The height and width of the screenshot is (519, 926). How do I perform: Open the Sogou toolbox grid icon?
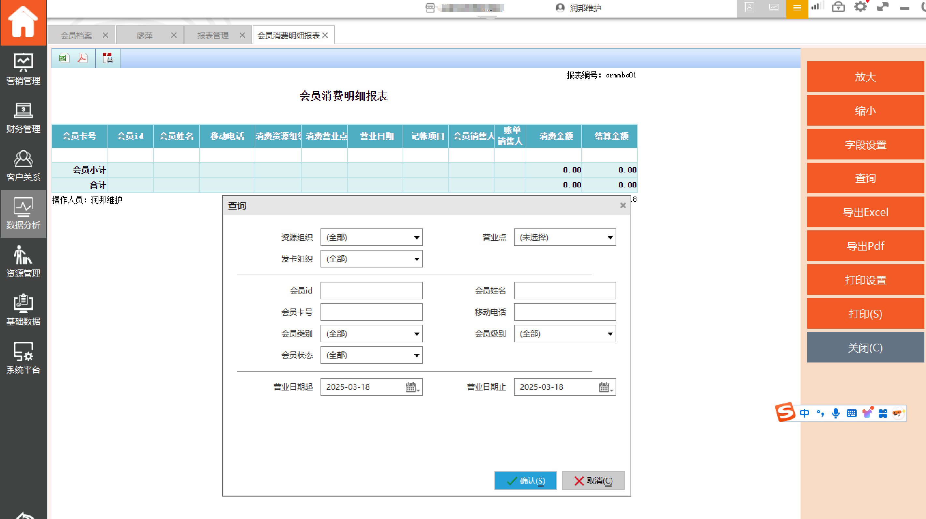coord(883,413)
